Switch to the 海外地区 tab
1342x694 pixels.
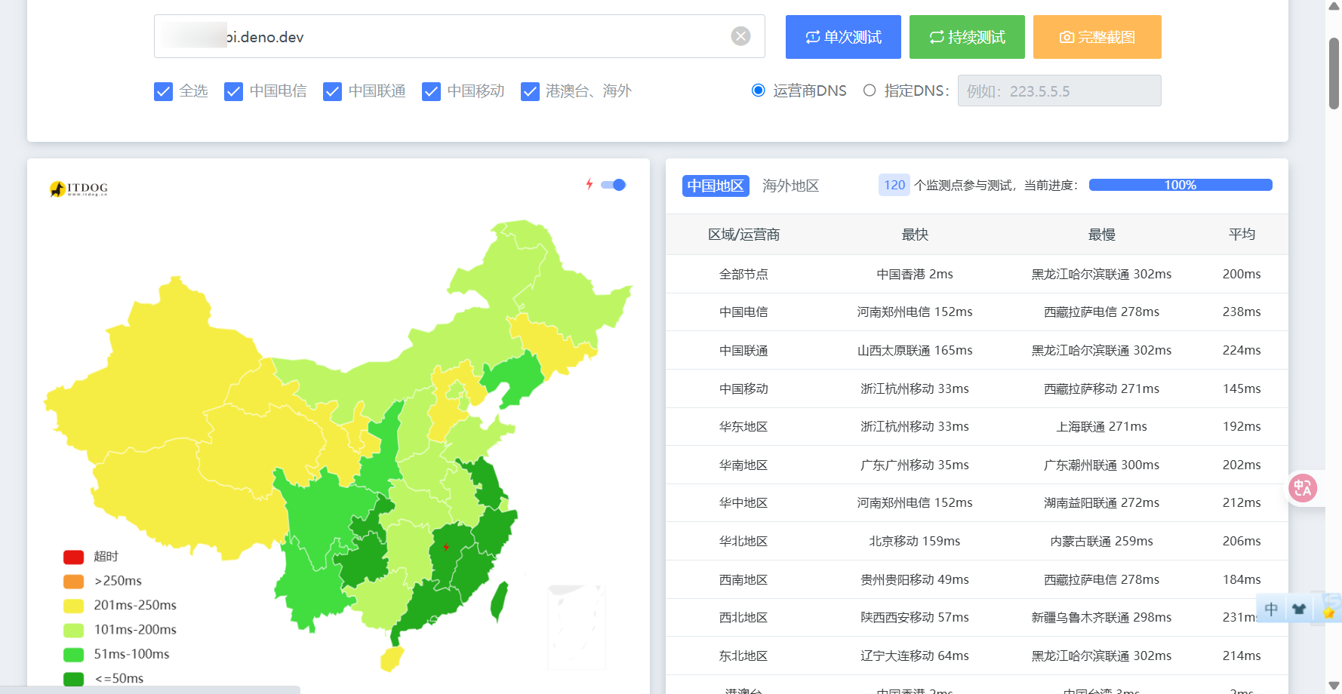(790, 186)
